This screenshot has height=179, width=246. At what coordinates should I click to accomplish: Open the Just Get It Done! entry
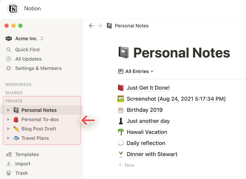(148, 88)
